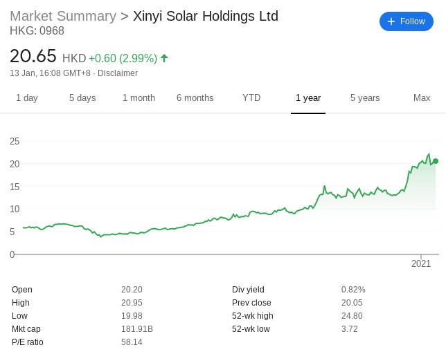Click the Open value 20.20
The height and width of the screenshot is (354, 446).
click(132, 290)
